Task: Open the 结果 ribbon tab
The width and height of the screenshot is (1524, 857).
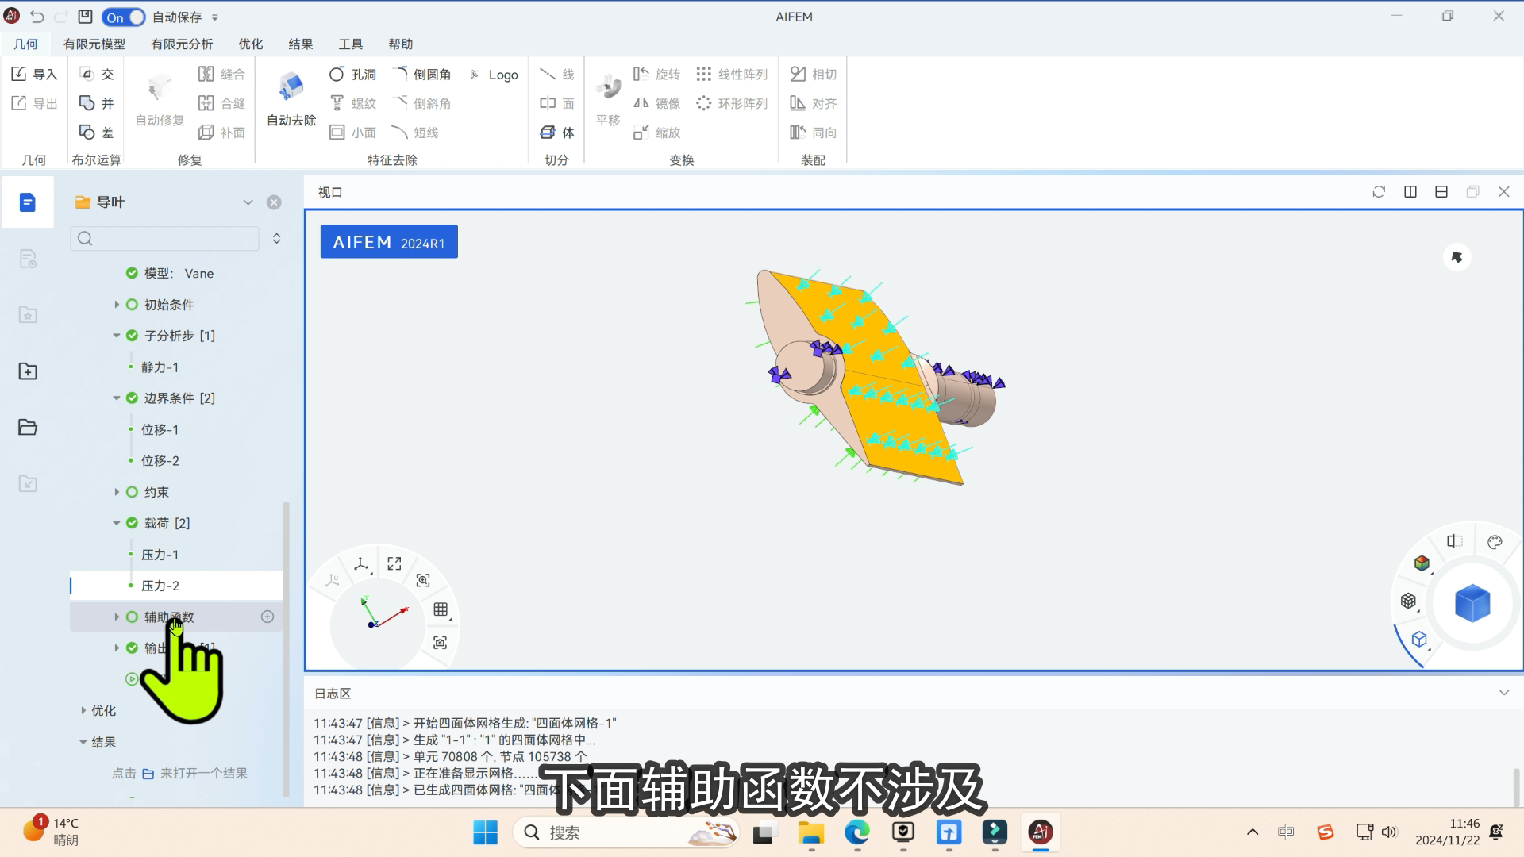Action: (300, 44)
